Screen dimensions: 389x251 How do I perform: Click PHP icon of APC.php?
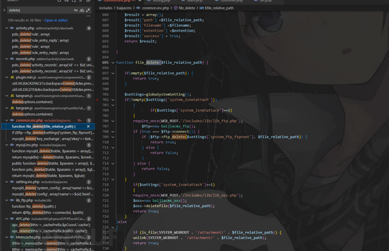click(12, 219)
